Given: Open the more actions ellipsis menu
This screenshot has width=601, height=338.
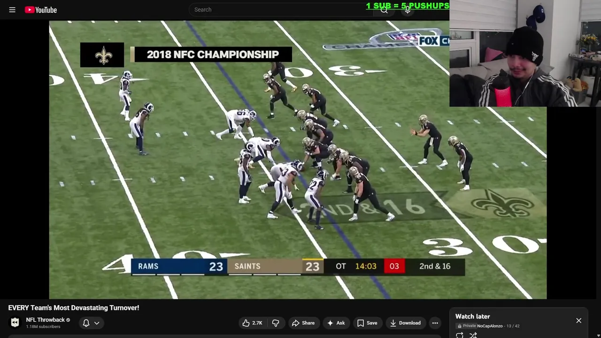Looking at the screenshot, I should [x=435, y=323].
